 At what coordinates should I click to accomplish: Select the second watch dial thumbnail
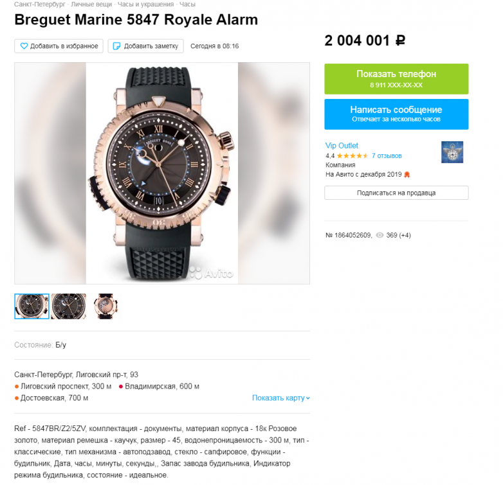point(69,306)
